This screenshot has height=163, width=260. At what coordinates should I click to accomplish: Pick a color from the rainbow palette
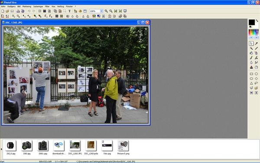pos(253,33)
